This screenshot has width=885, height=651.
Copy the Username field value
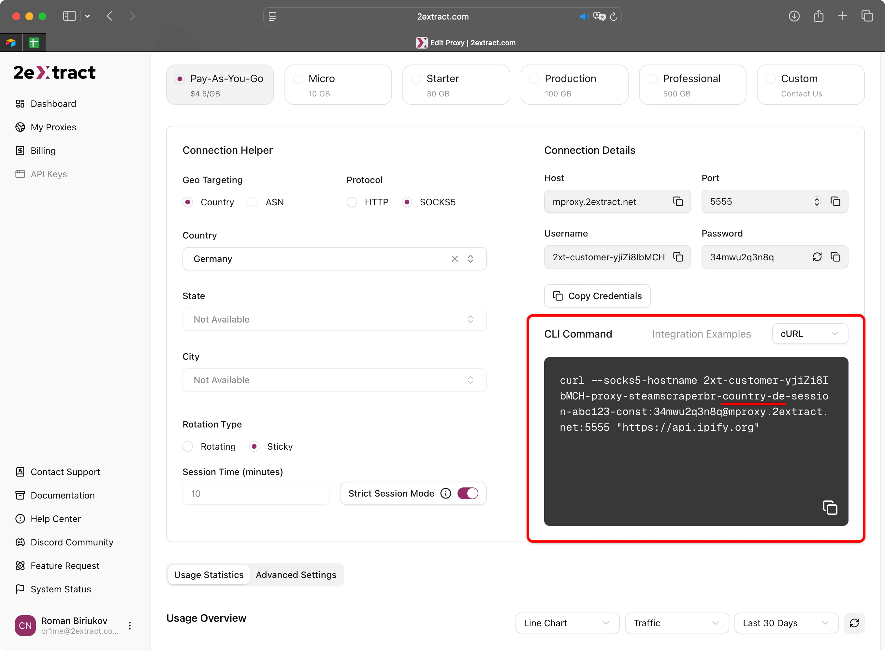(x=678, y=257)
